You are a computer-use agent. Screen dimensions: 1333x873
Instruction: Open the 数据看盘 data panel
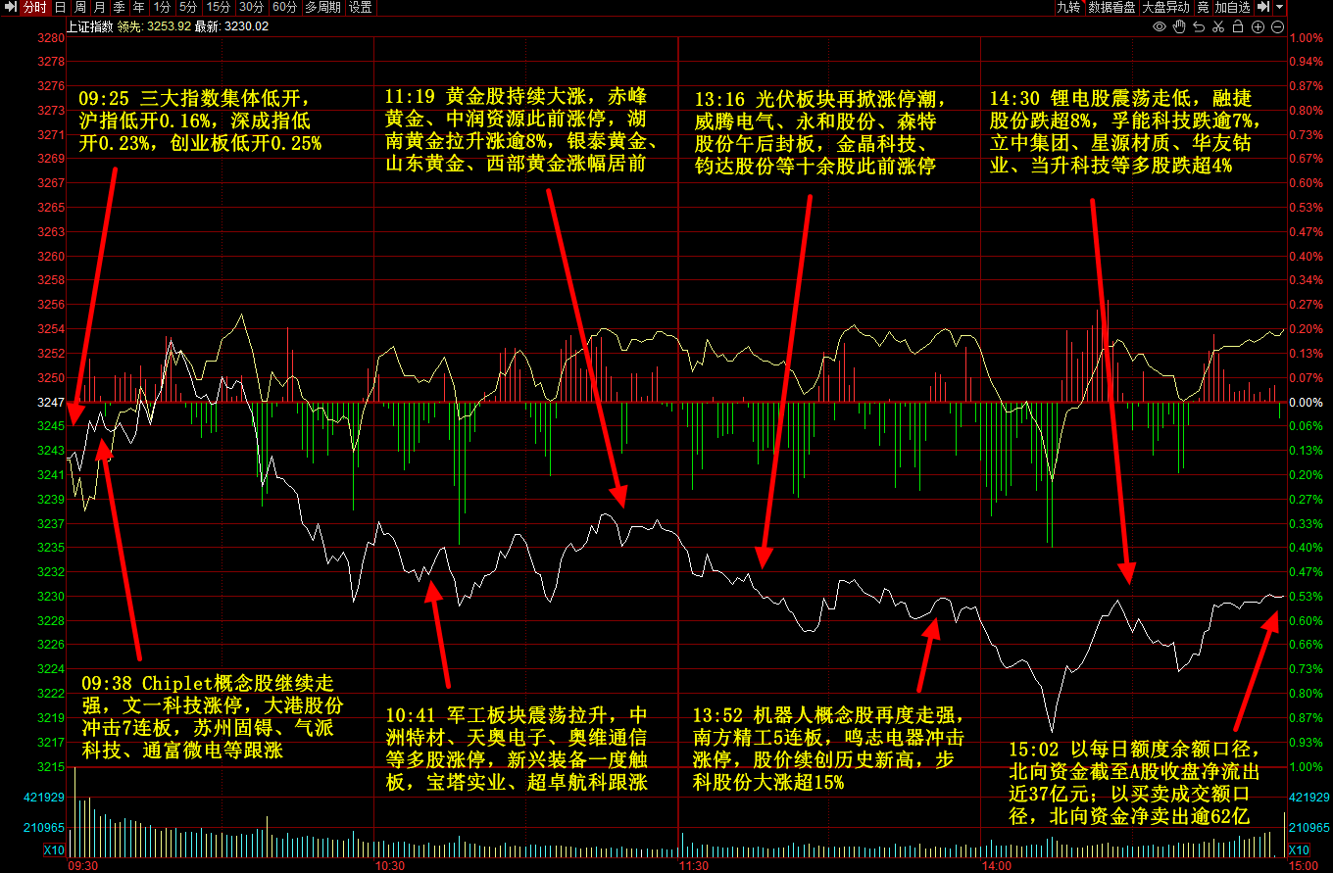coord(1111,7)
